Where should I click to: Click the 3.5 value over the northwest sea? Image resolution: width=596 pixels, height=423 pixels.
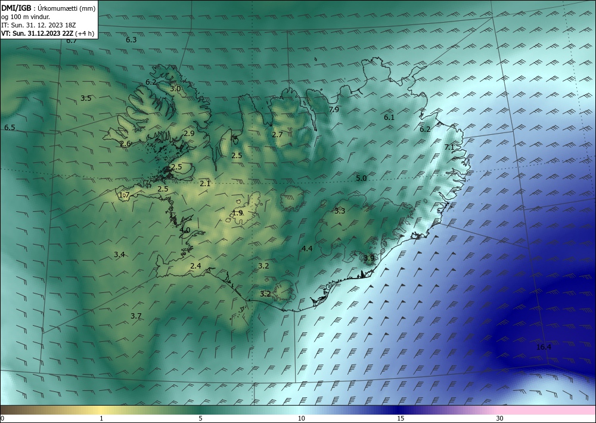point(86,98)
